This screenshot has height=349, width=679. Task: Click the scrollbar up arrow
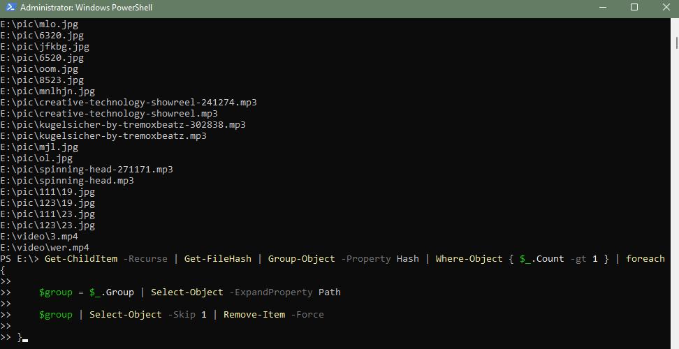676,23
